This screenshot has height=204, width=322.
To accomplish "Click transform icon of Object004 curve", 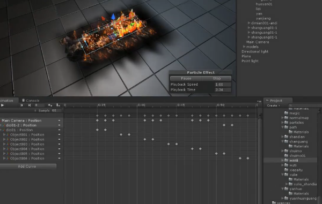I will (8, 149).
